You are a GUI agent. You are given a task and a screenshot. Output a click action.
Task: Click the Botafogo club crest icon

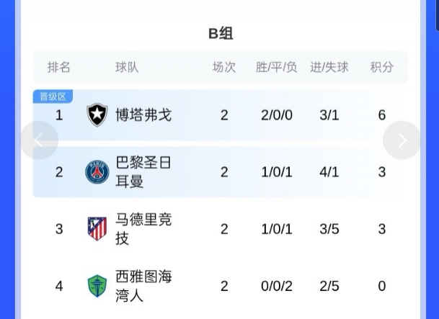coord(97,114)
